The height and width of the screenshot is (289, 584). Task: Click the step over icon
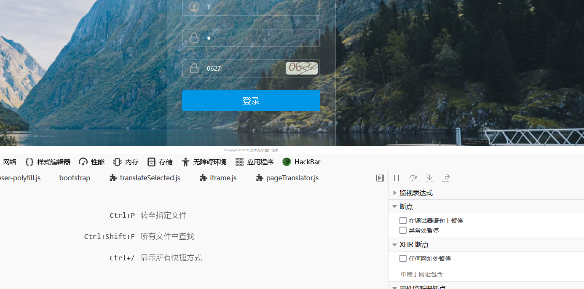413,178
